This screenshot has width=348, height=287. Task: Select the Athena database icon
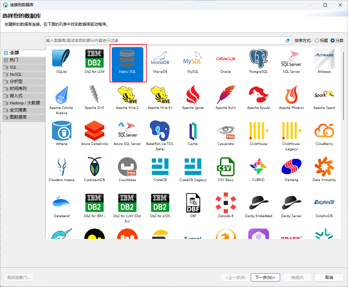click(61, 131)
